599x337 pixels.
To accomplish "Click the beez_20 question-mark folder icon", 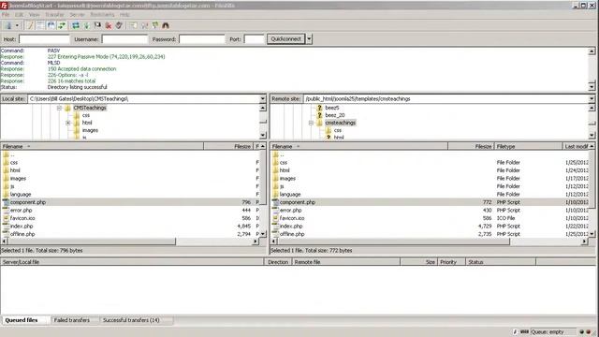I will (320, 115).
